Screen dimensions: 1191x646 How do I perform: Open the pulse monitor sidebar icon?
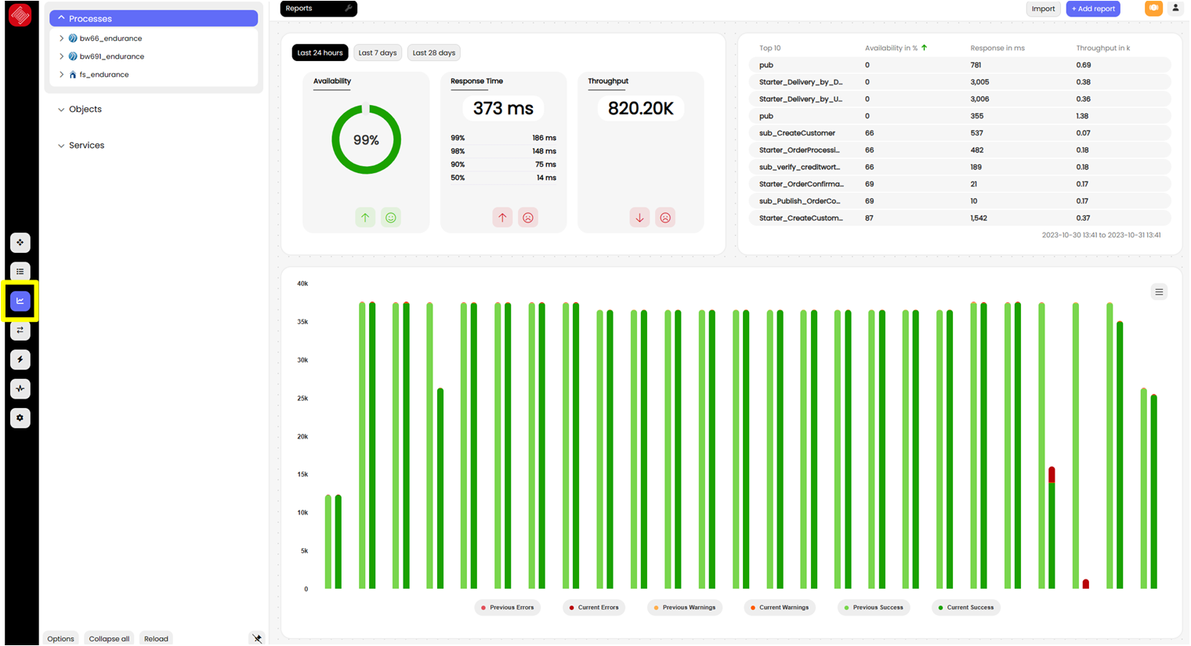(x=20, y=388)
